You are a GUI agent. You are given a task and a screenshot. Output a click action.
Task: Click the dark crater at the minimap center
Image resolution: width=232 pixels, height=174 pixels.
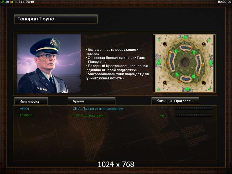pyautogui.click(x=185, y=62)
